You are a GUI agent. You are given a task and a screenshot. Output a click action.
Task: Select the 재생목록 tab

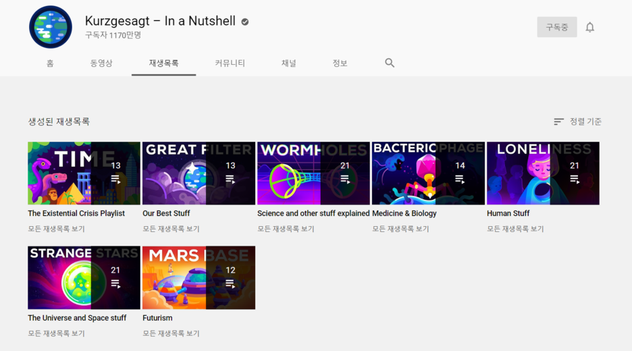tap(163, 63)
